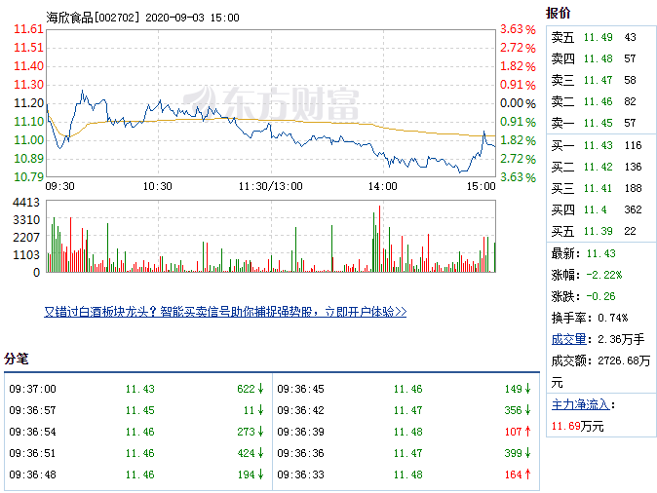Click the 买一 bid row at 11.43
This screenshot has width=657, height=493.
pos(595,144)
